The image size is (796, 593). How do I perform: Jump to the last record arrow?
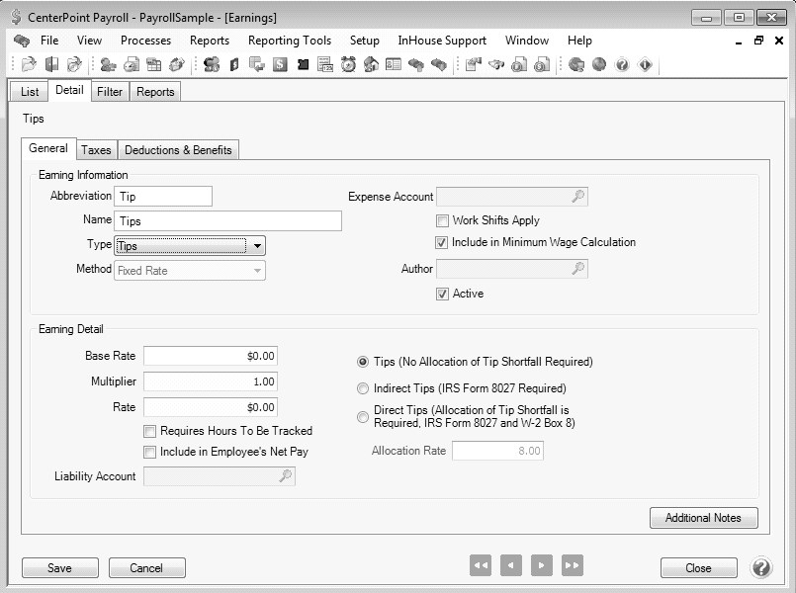pyautogui.click(x=572, y=565)
